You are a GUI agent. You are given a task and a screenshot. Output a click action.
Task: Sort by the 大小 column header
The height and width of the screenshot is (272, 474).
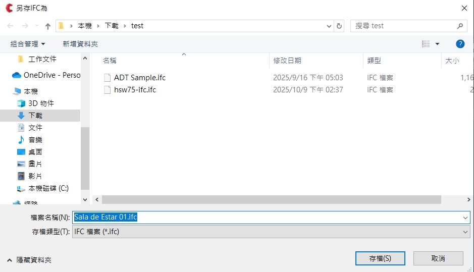pyautogui.click(x=452, y=61)
